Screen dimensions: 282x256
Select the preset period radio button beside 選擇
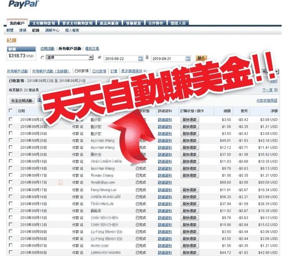pos(42,57)
